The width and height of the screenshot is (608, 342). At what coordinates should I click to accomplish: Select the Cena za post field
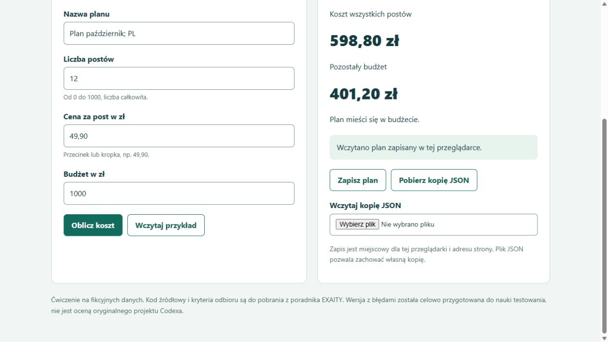[x=179, y=136]
